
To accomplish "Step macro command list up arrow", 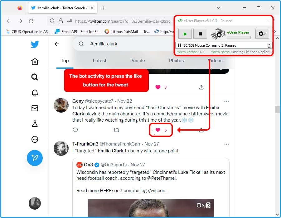I will (269, 44).
